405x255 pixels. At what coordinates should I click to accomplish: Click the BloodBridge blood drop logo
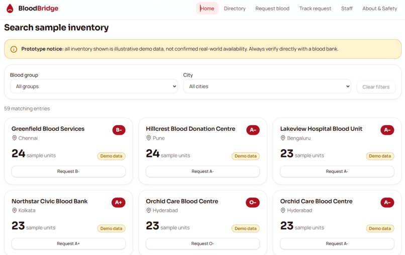click(x=10, y=8)
